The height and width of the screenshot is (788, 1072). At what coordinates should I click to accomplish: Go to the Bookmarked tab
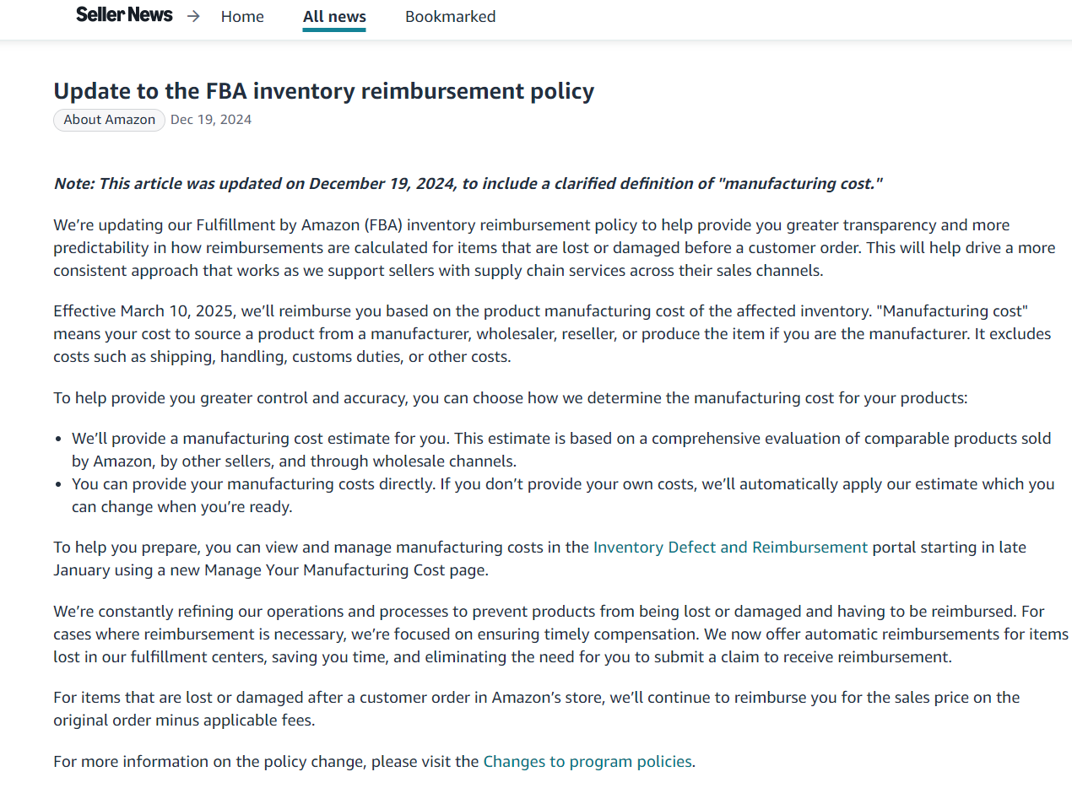click(x=450, y=16)
